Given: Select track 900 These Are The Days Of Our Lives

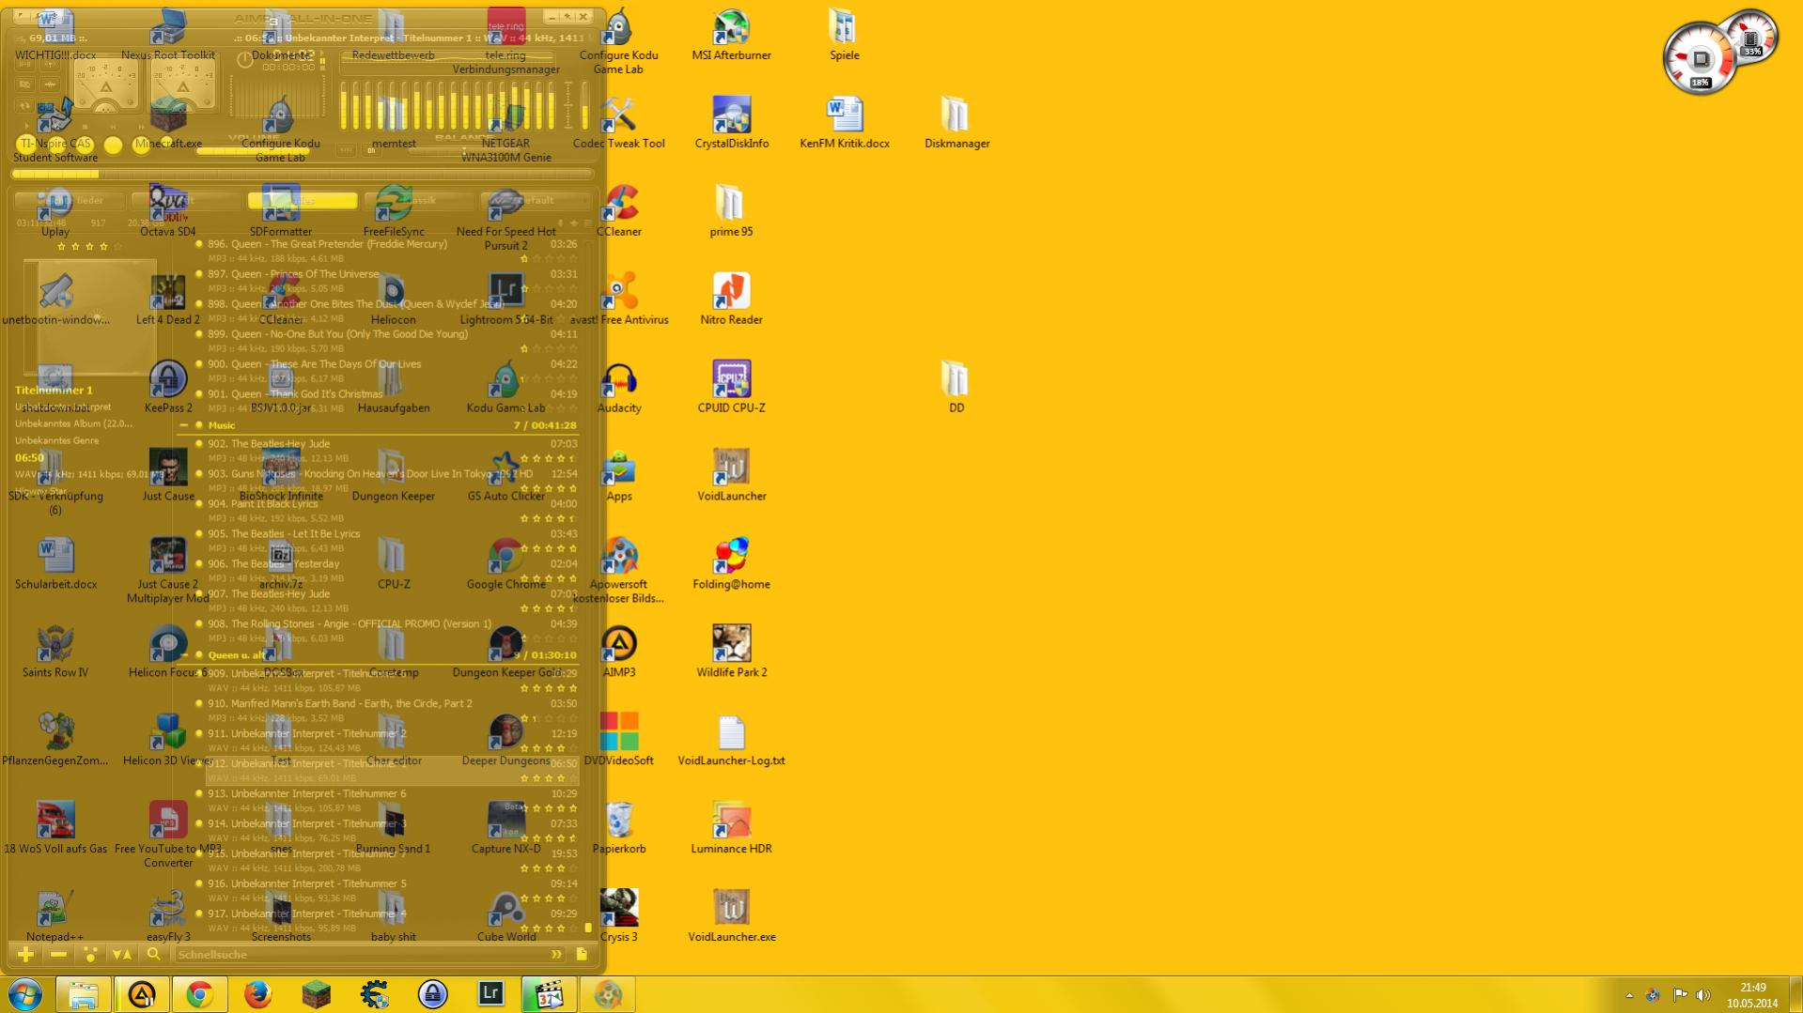Looking at the screenshot, I should 385,371.
